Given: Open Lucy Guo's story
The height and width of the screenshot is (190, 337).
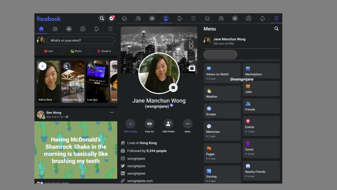Looking at the screenshot, I should tap(97, 82).
